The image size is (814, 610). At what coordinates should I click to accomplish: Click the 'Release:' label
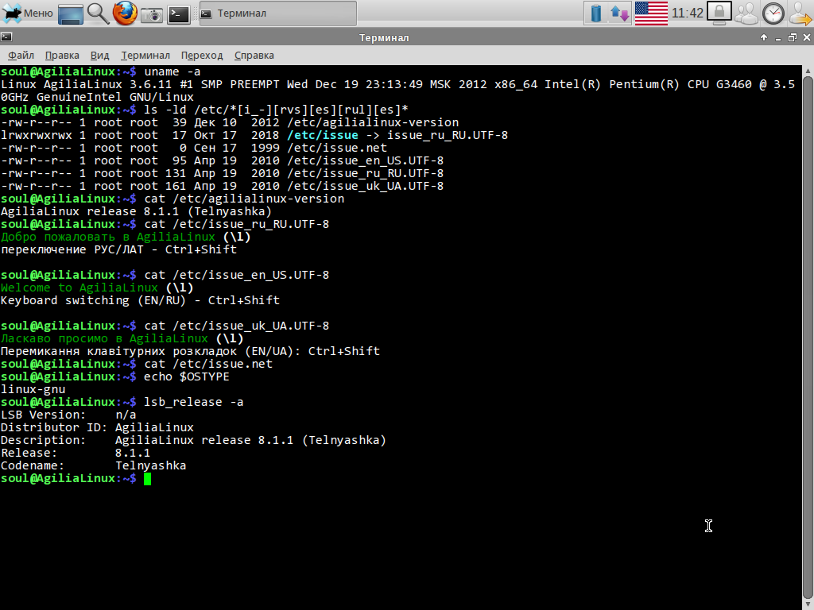coord(29,453)
